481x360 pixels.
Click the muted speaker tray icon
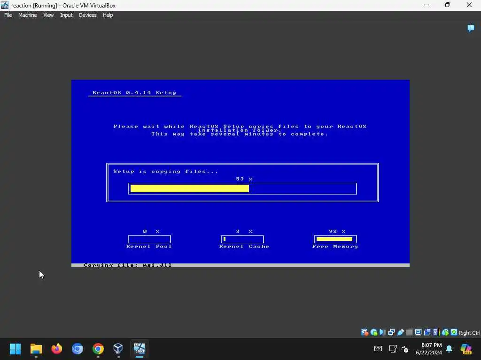pyautogui.click(x=405, y=349)
